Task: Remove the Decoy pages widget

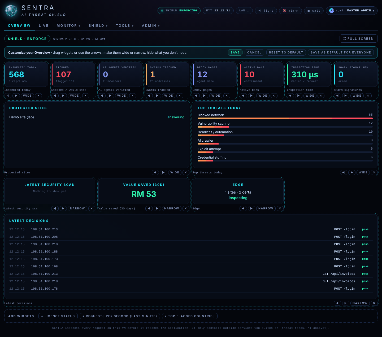Action: pyautogui.click(x=227, y=96)
